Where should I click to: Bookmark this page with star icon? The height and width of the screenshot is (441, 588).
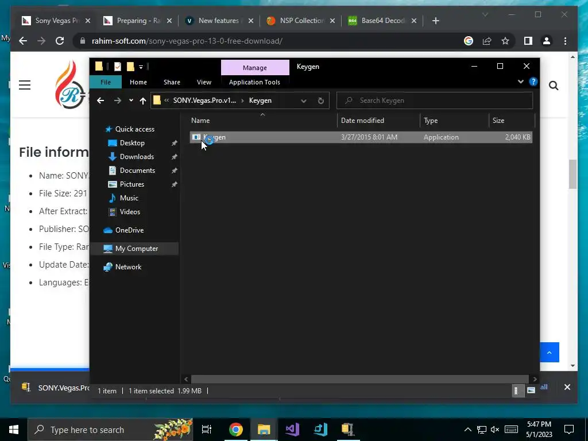[505, 41]
